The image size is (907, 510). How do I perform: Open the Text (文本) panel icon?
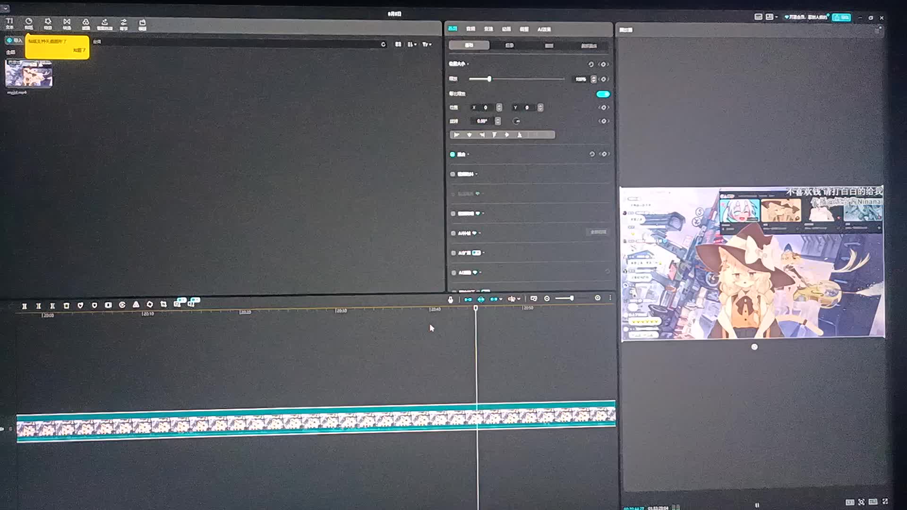pyautogui.click(x=9, y=23)
